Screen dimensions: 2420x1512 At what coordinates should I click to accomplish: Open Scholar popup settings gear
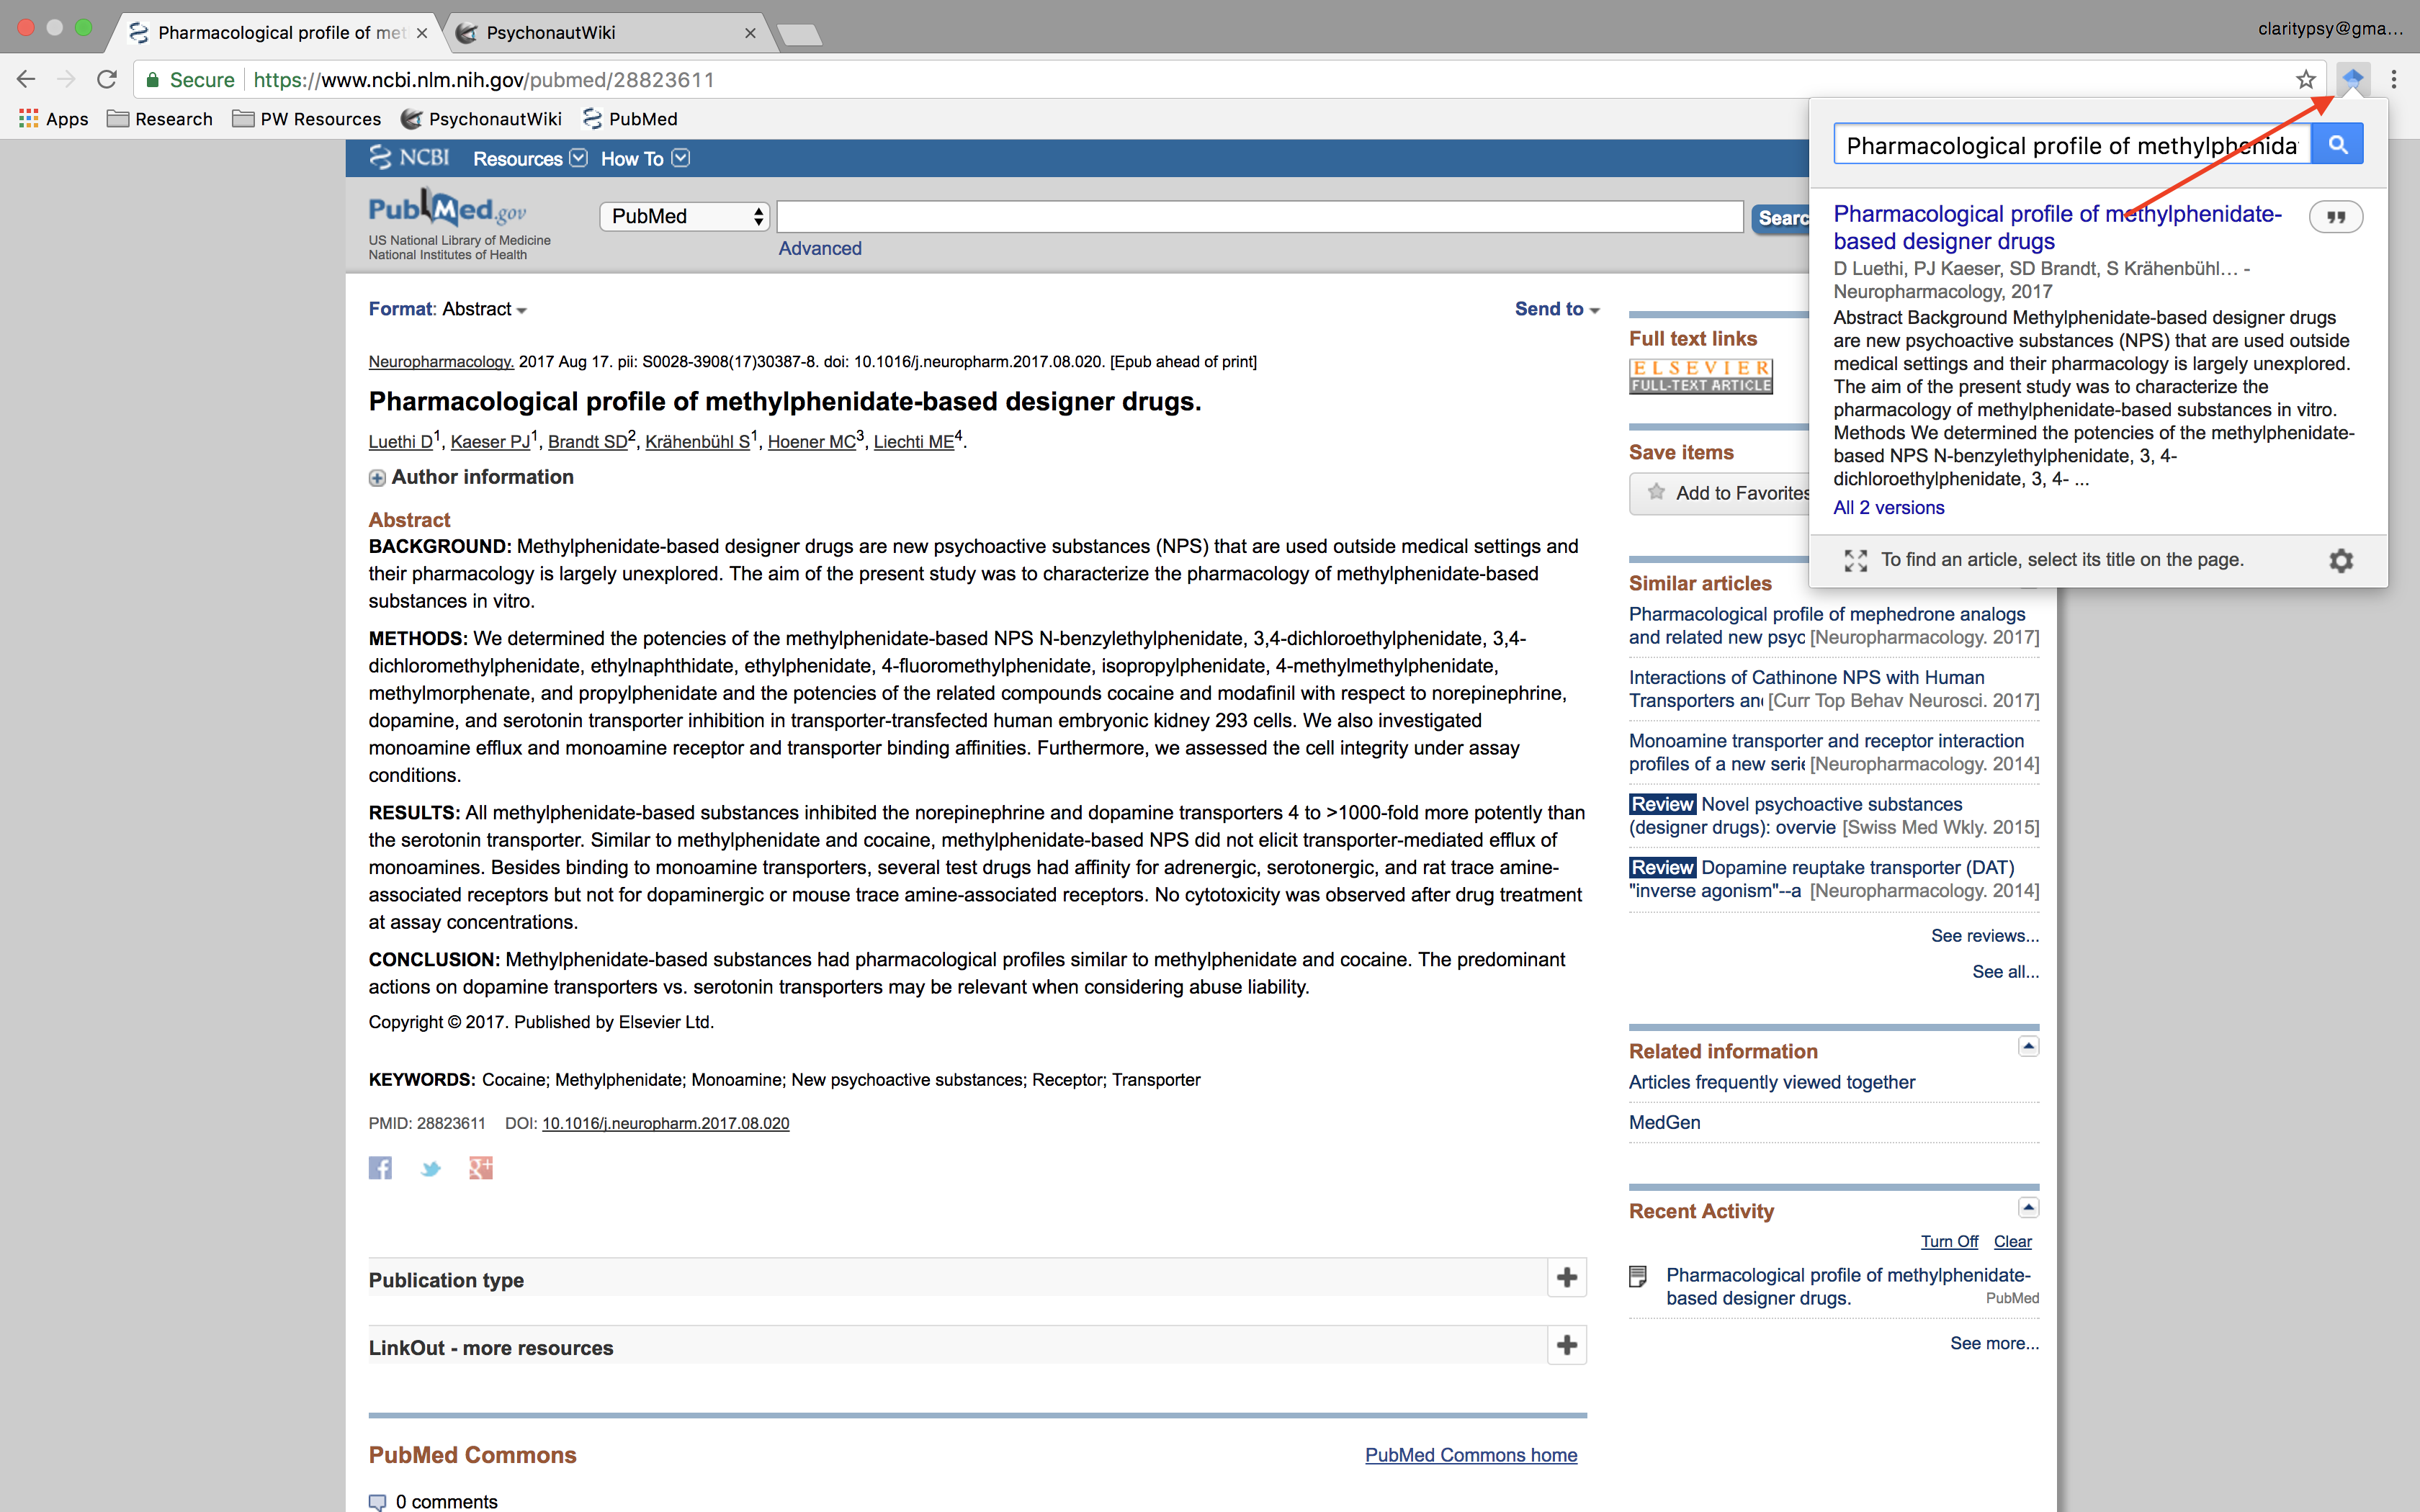[2341, 560]
